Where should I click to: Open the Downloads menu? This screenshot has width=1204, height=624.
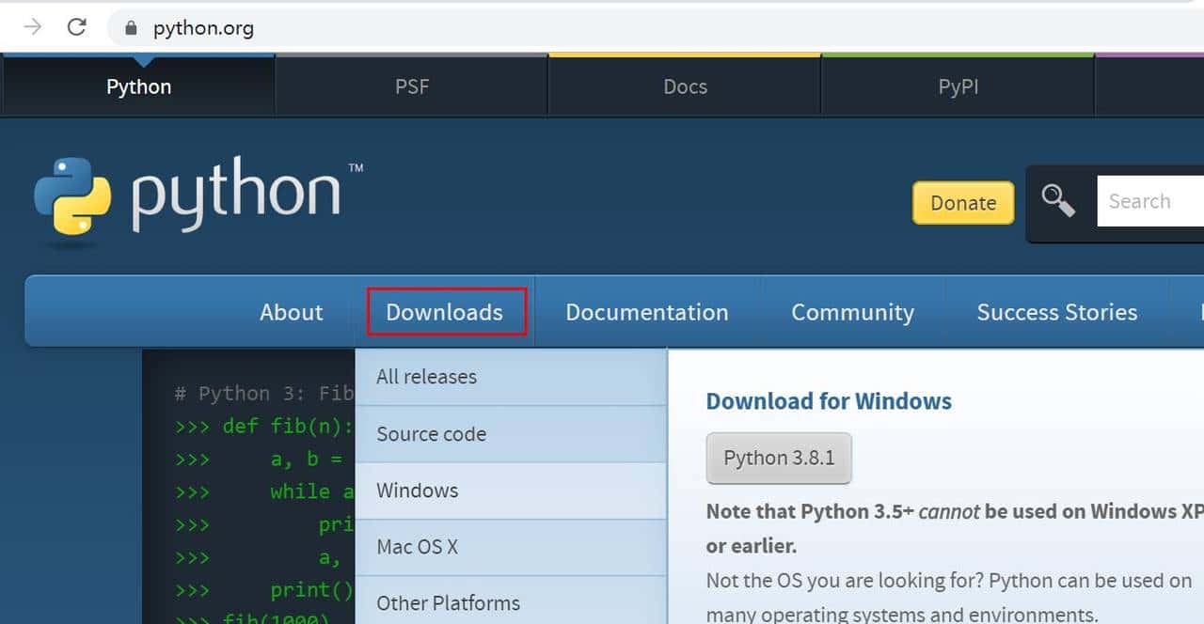445,312
